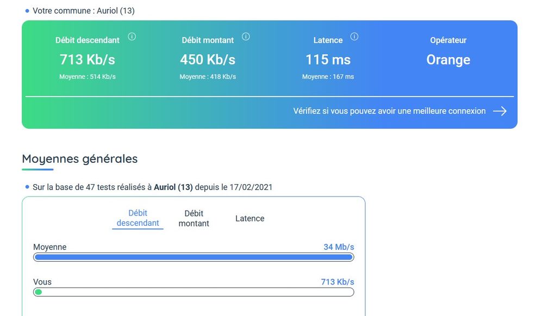Viewport: 543px width, 316px height.
Task: Open info icon next to Débit montant
Action: click(246, 37)
